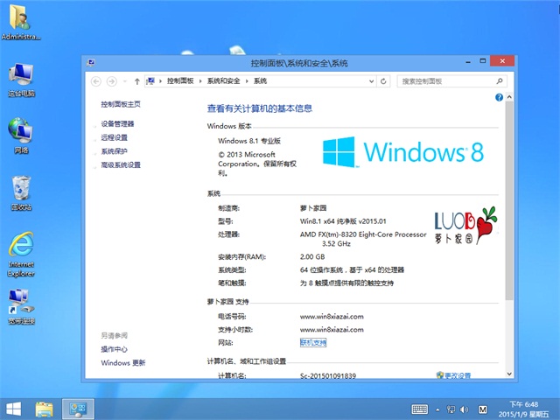
Task: Open the touch keyboard icon in the system tray
Action: click(x=419, y=409)
